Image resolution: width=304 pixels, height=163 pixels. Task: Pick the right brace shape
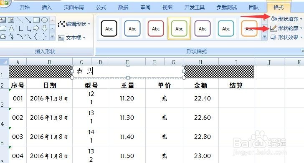44,36
